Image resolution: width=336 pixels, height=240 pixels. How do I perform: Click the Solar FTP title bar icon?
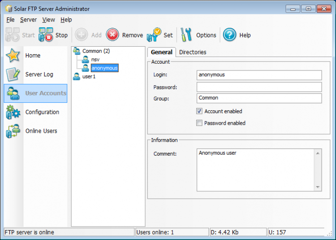coord(9,9)
